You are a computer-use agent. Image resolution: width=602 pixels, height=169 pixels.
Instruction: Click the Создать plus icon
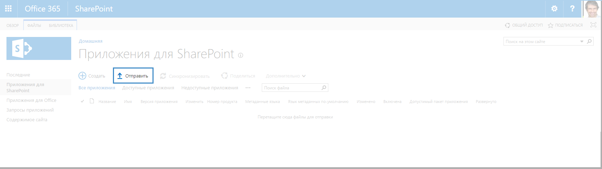[x=82, y=76]
